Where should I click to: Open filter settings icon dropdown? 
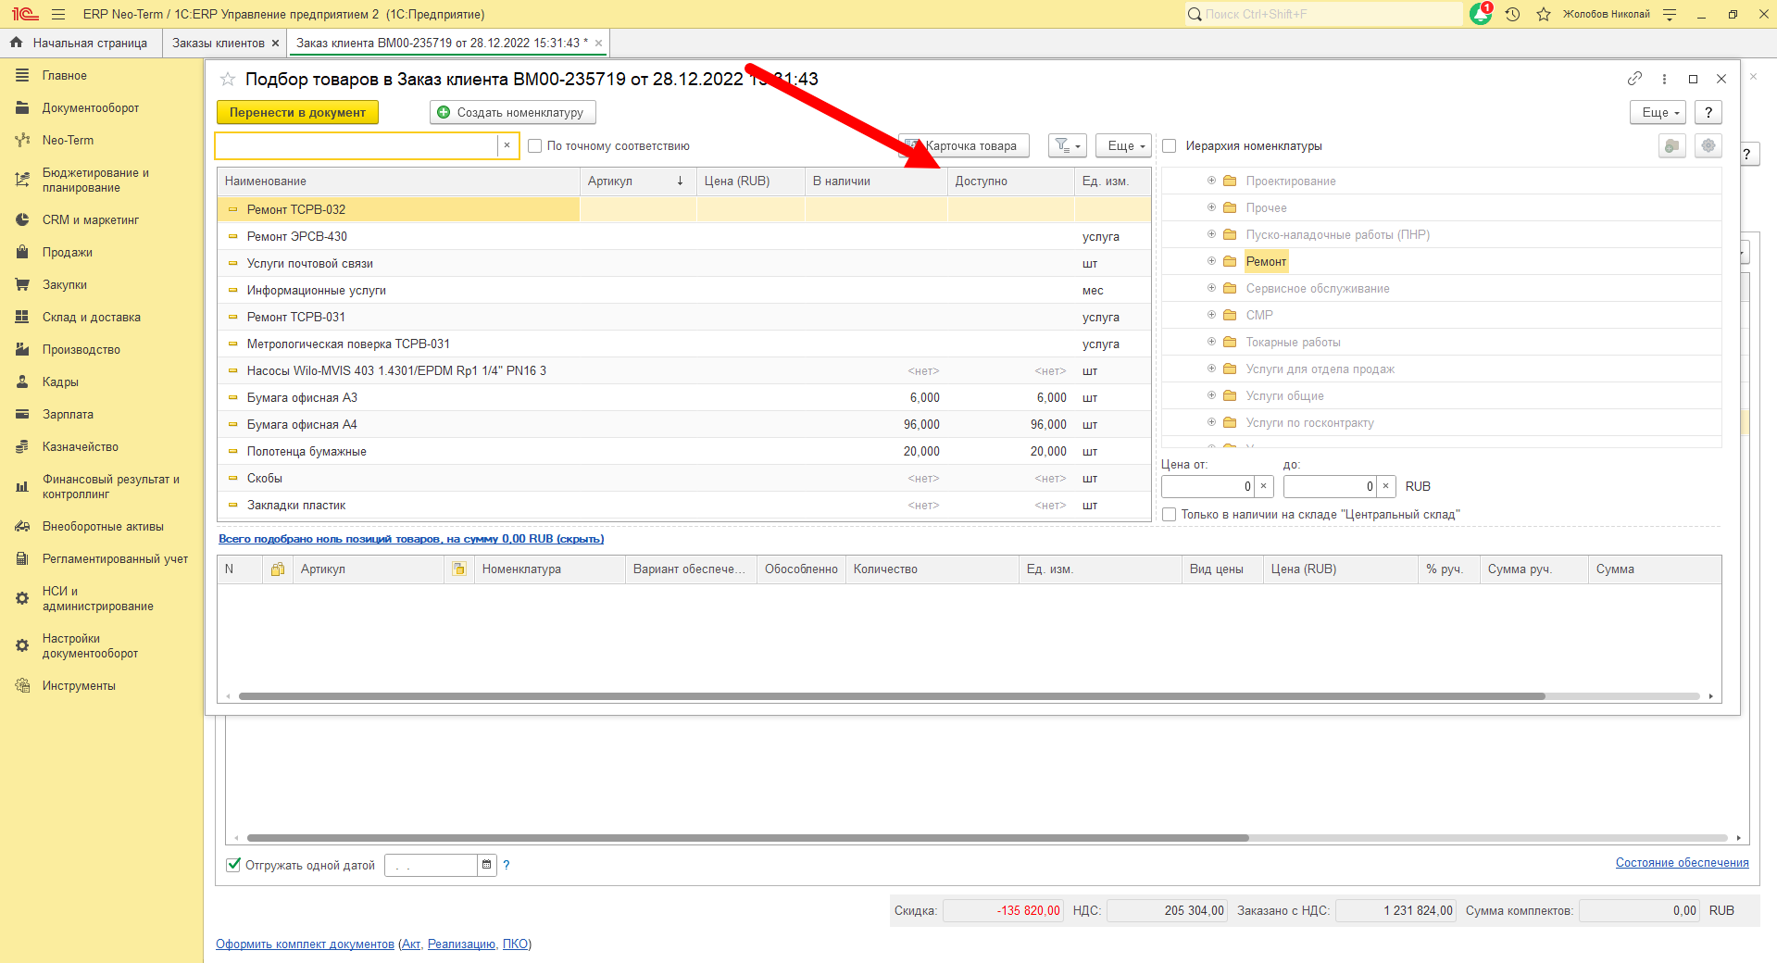click(1068, 145)
